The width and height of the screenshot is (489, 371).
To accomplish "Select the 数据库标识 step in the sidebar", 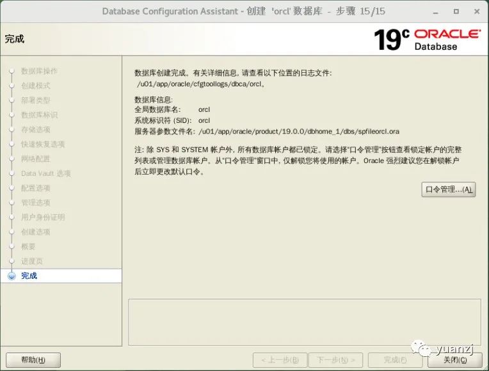I will (x=39, y=114).
